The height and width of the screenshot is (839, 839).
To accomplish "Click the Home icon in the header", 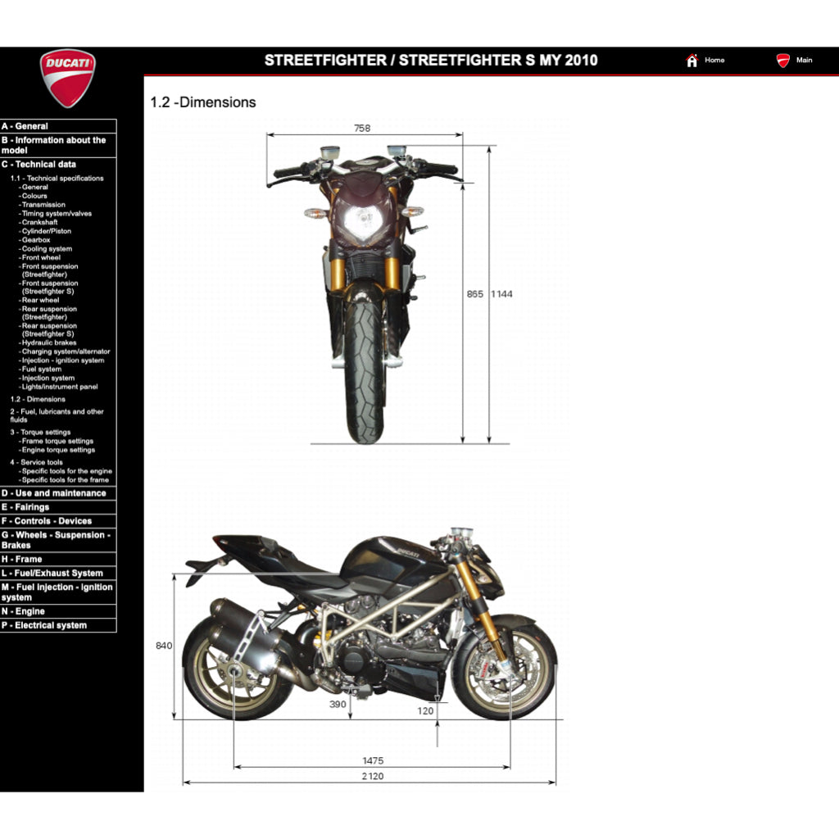I will (x=712, y=60).
